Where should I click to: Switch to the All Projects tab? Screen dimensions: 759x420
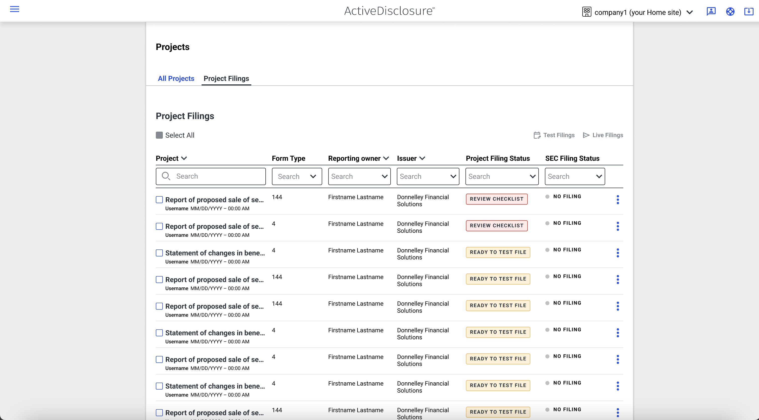tap(176, 78)
